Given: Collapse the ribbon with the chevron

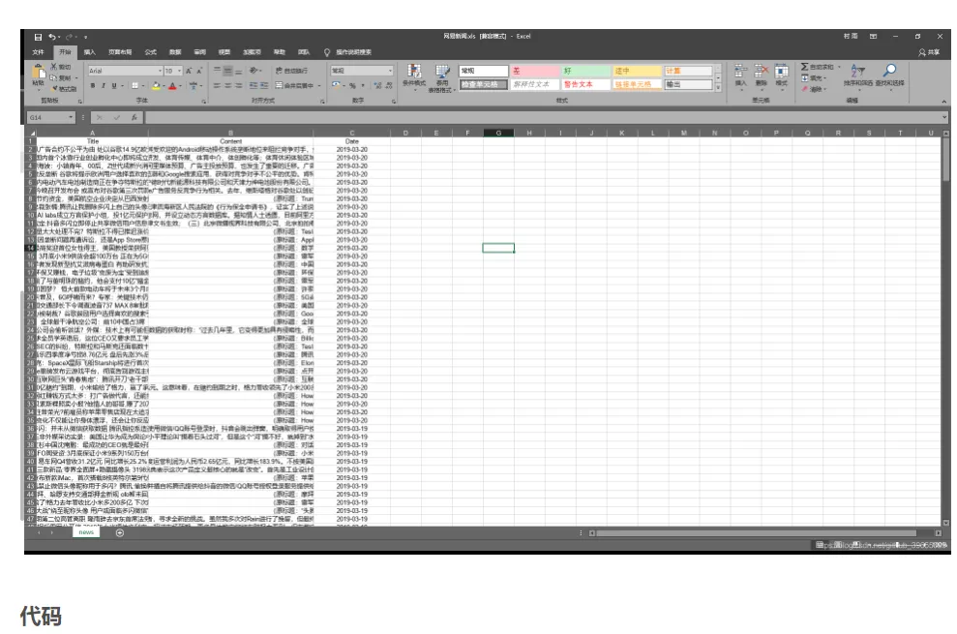Looking at the screenshot, I should tap(943, 102).
